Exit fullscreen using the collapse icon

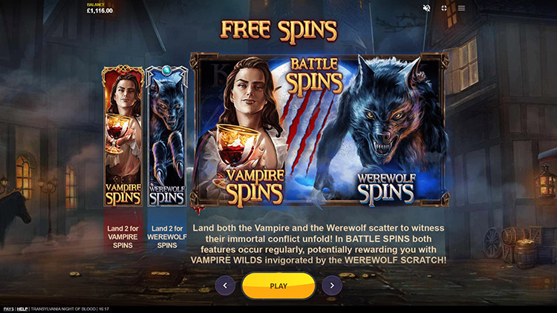[x=444, y=8]
